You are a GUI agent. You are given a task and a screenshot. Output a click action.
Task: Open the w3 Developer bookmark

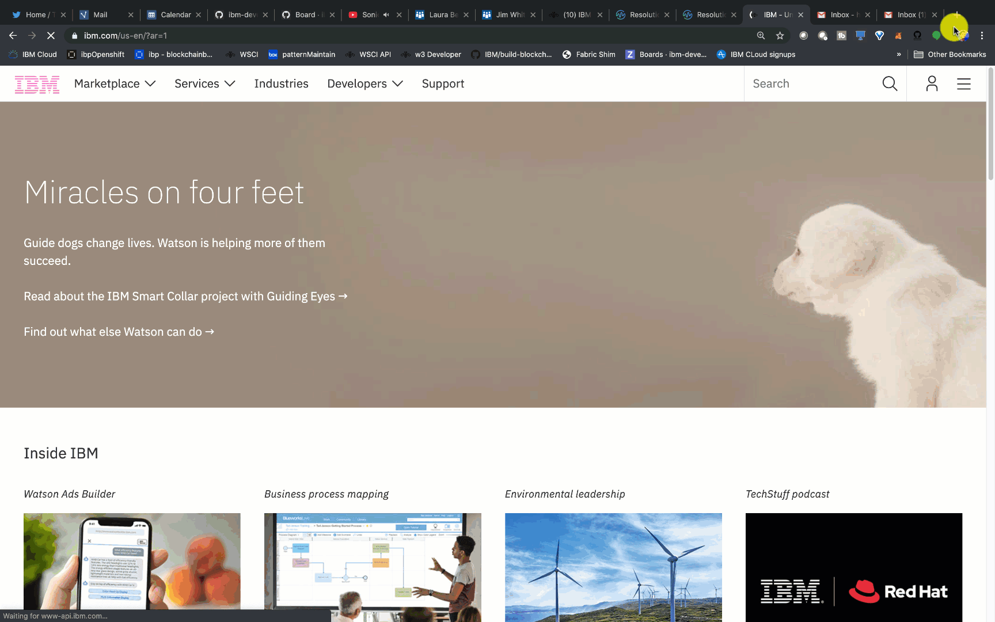tap(431, 55)
